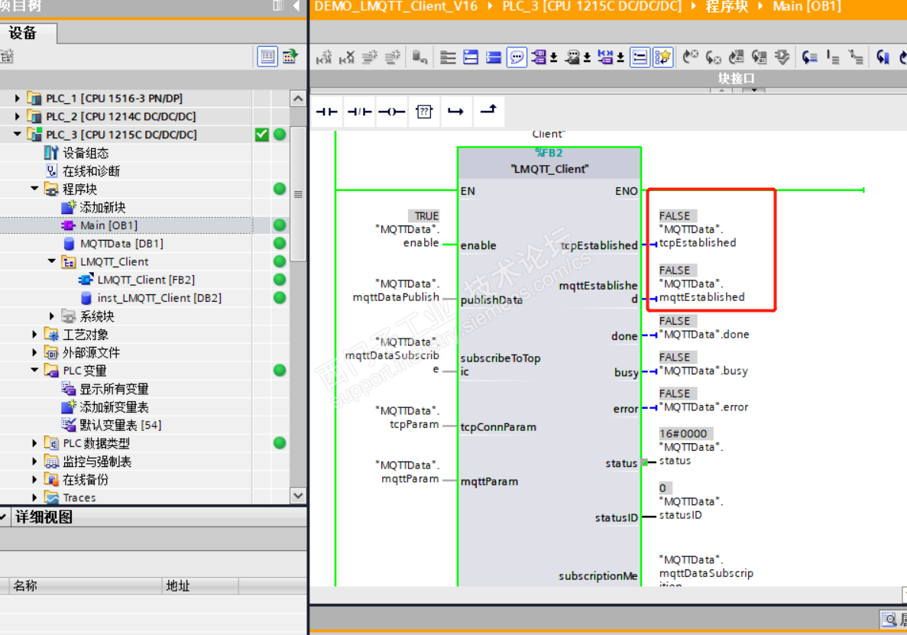
Task: Click the device network icon at tree toolbar left
Action: pos(7,57)
